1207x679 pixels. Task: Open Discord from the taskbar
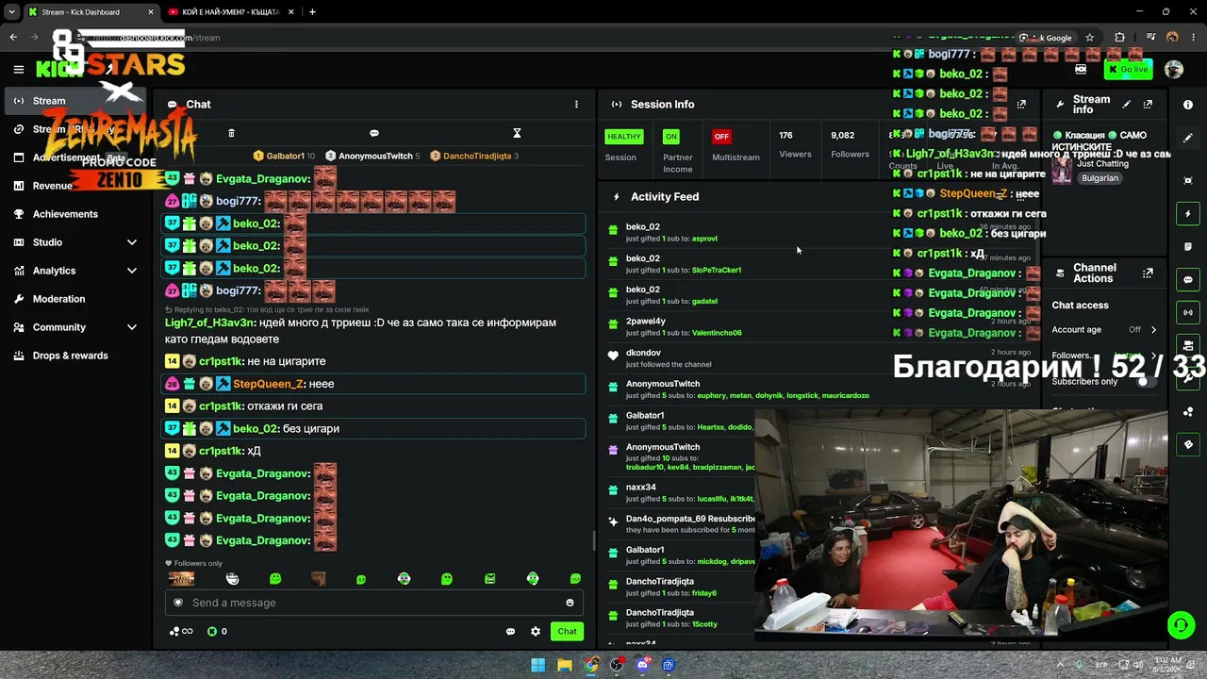coord(643,665)
